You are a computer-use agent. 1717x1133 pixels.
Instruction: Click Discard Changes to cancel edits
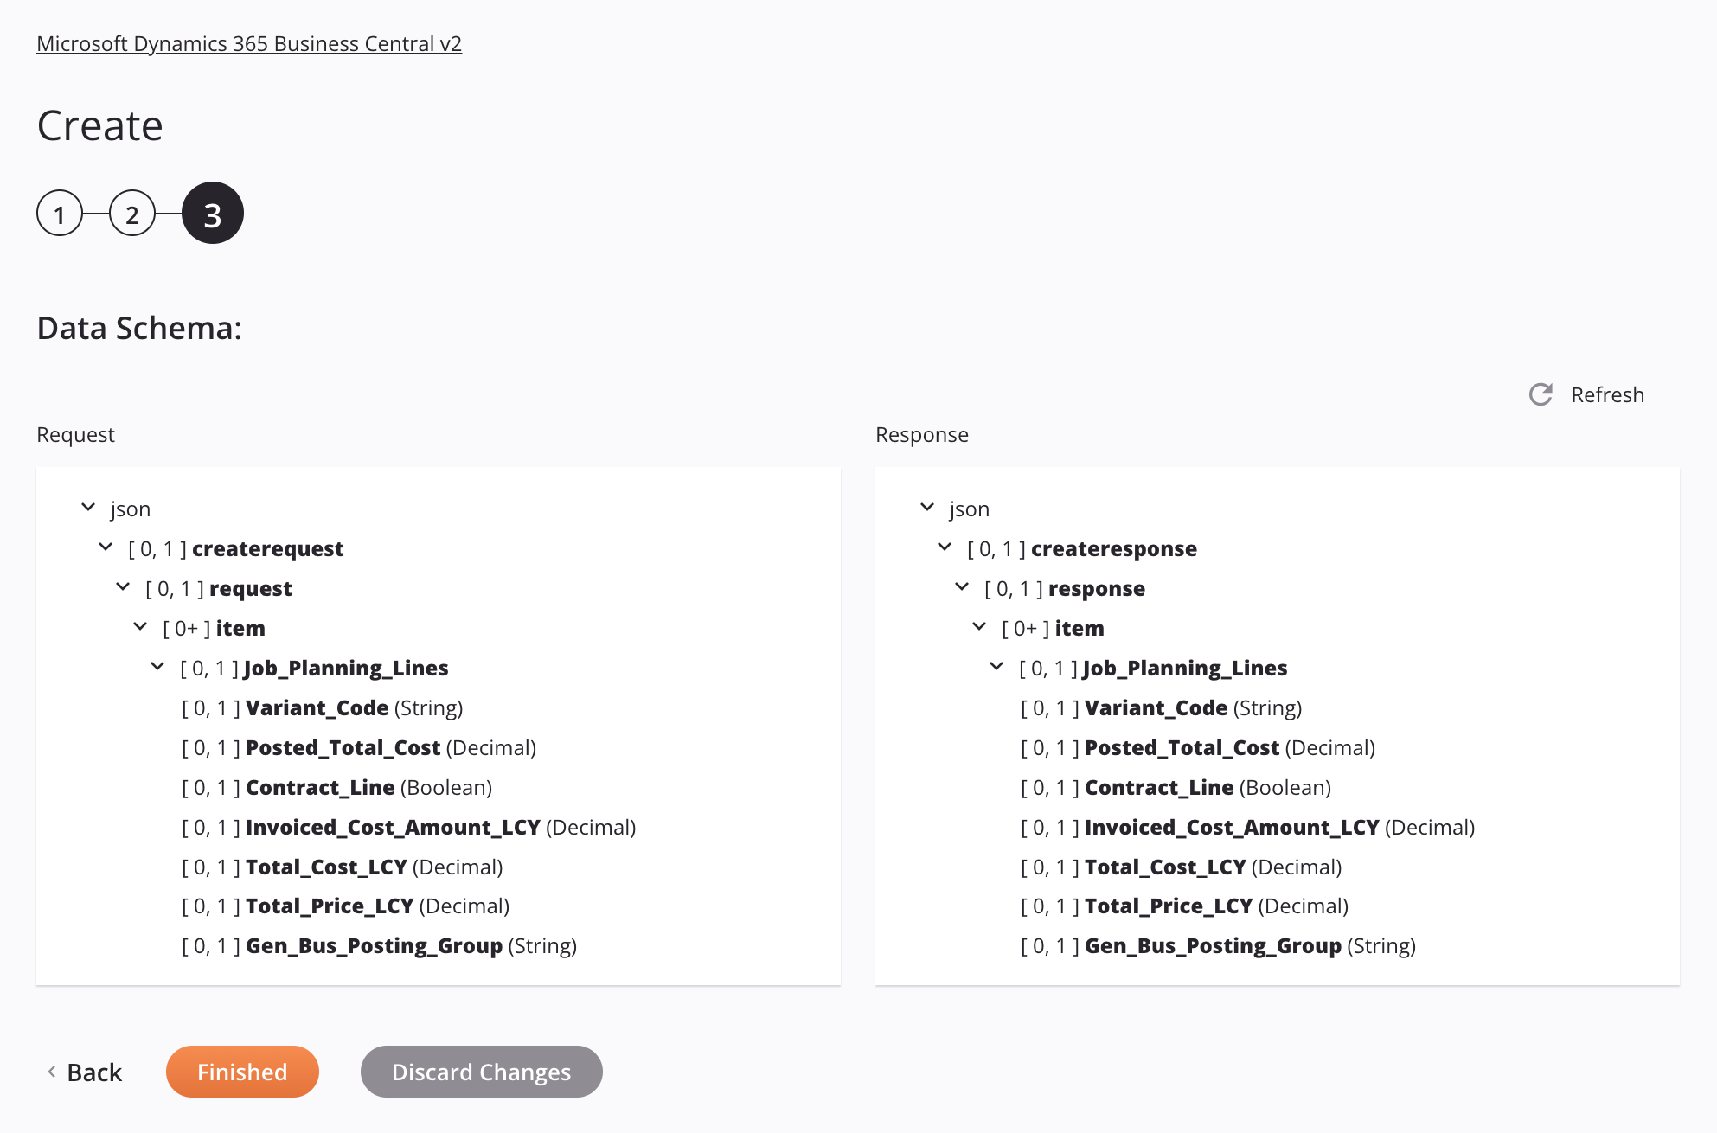click(482, 1071)
